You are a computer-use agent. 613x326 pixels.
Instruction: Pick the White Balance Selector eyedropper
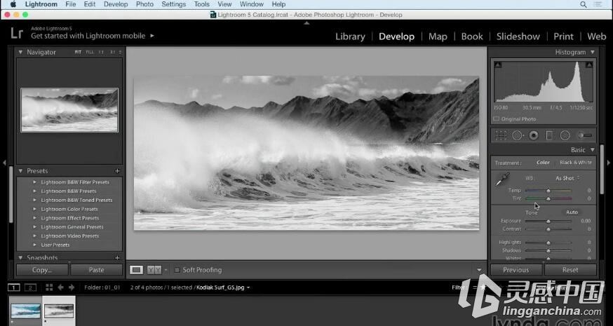click(502, 179)
